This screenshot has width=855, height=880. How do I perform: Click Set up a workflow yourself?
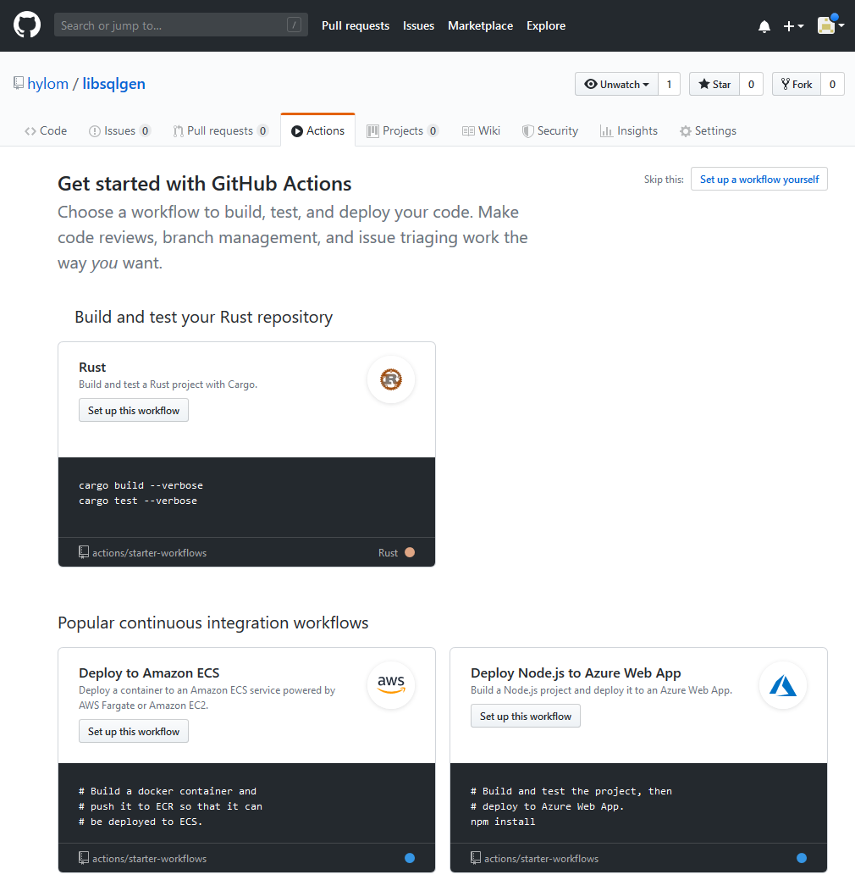[759, 179]
